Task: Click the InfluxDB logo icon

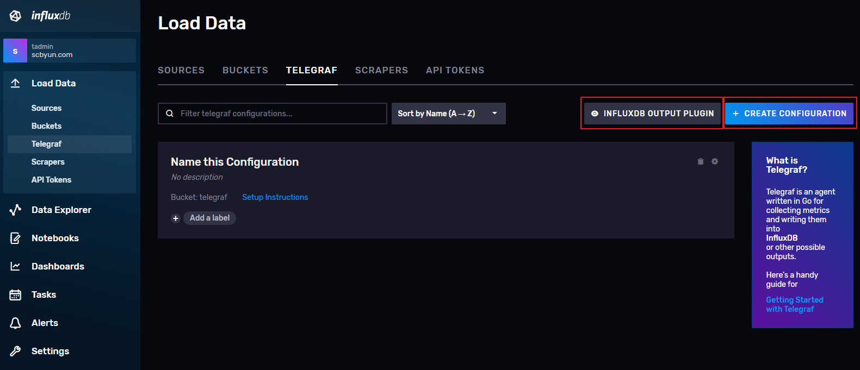Action: click(x=15, y=16)
